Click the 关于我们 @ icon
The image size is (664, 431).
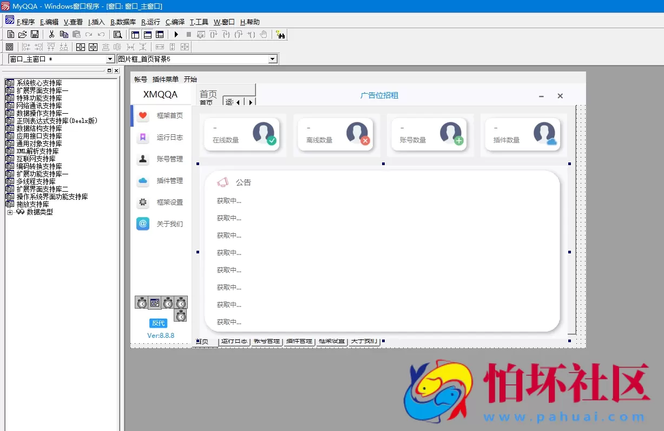click(142, 224)
